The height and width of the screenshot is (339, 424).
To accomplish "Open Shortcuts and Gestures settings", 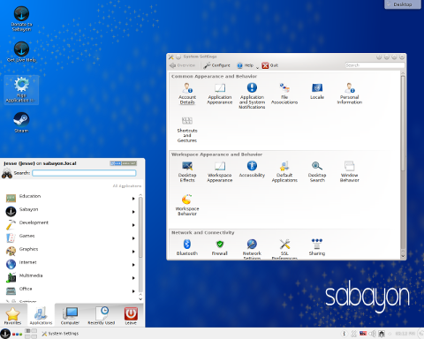I will click(187, 130).
